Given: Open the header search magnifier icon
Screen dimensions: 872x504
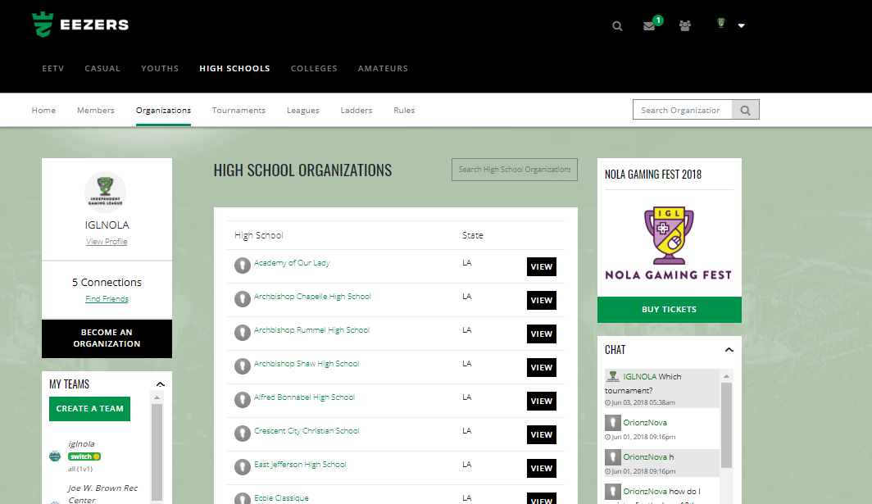Looking at the screenshot, I should [x=617, y=26].
